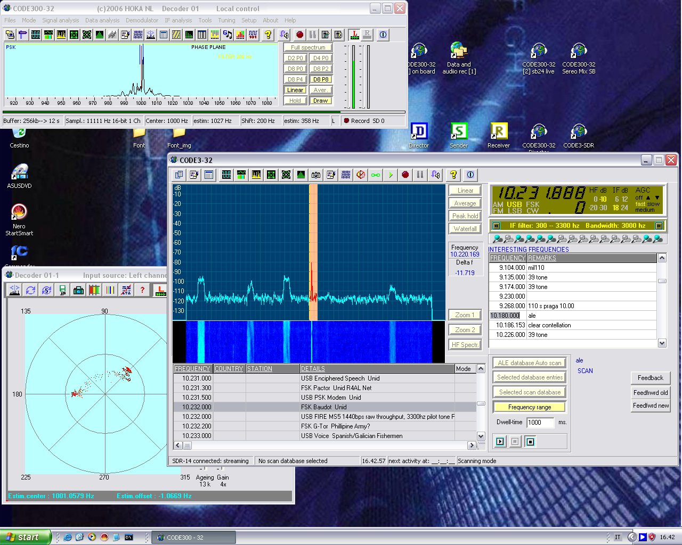Click the red record button in CODE3-32 toolbar
Screen dimensions: 682x545
pos(405,175)
